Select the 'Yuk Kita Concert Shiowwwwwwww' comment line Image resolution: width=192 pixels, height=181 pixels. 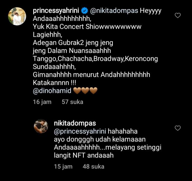pyautogui.click(x=87, y=27)
